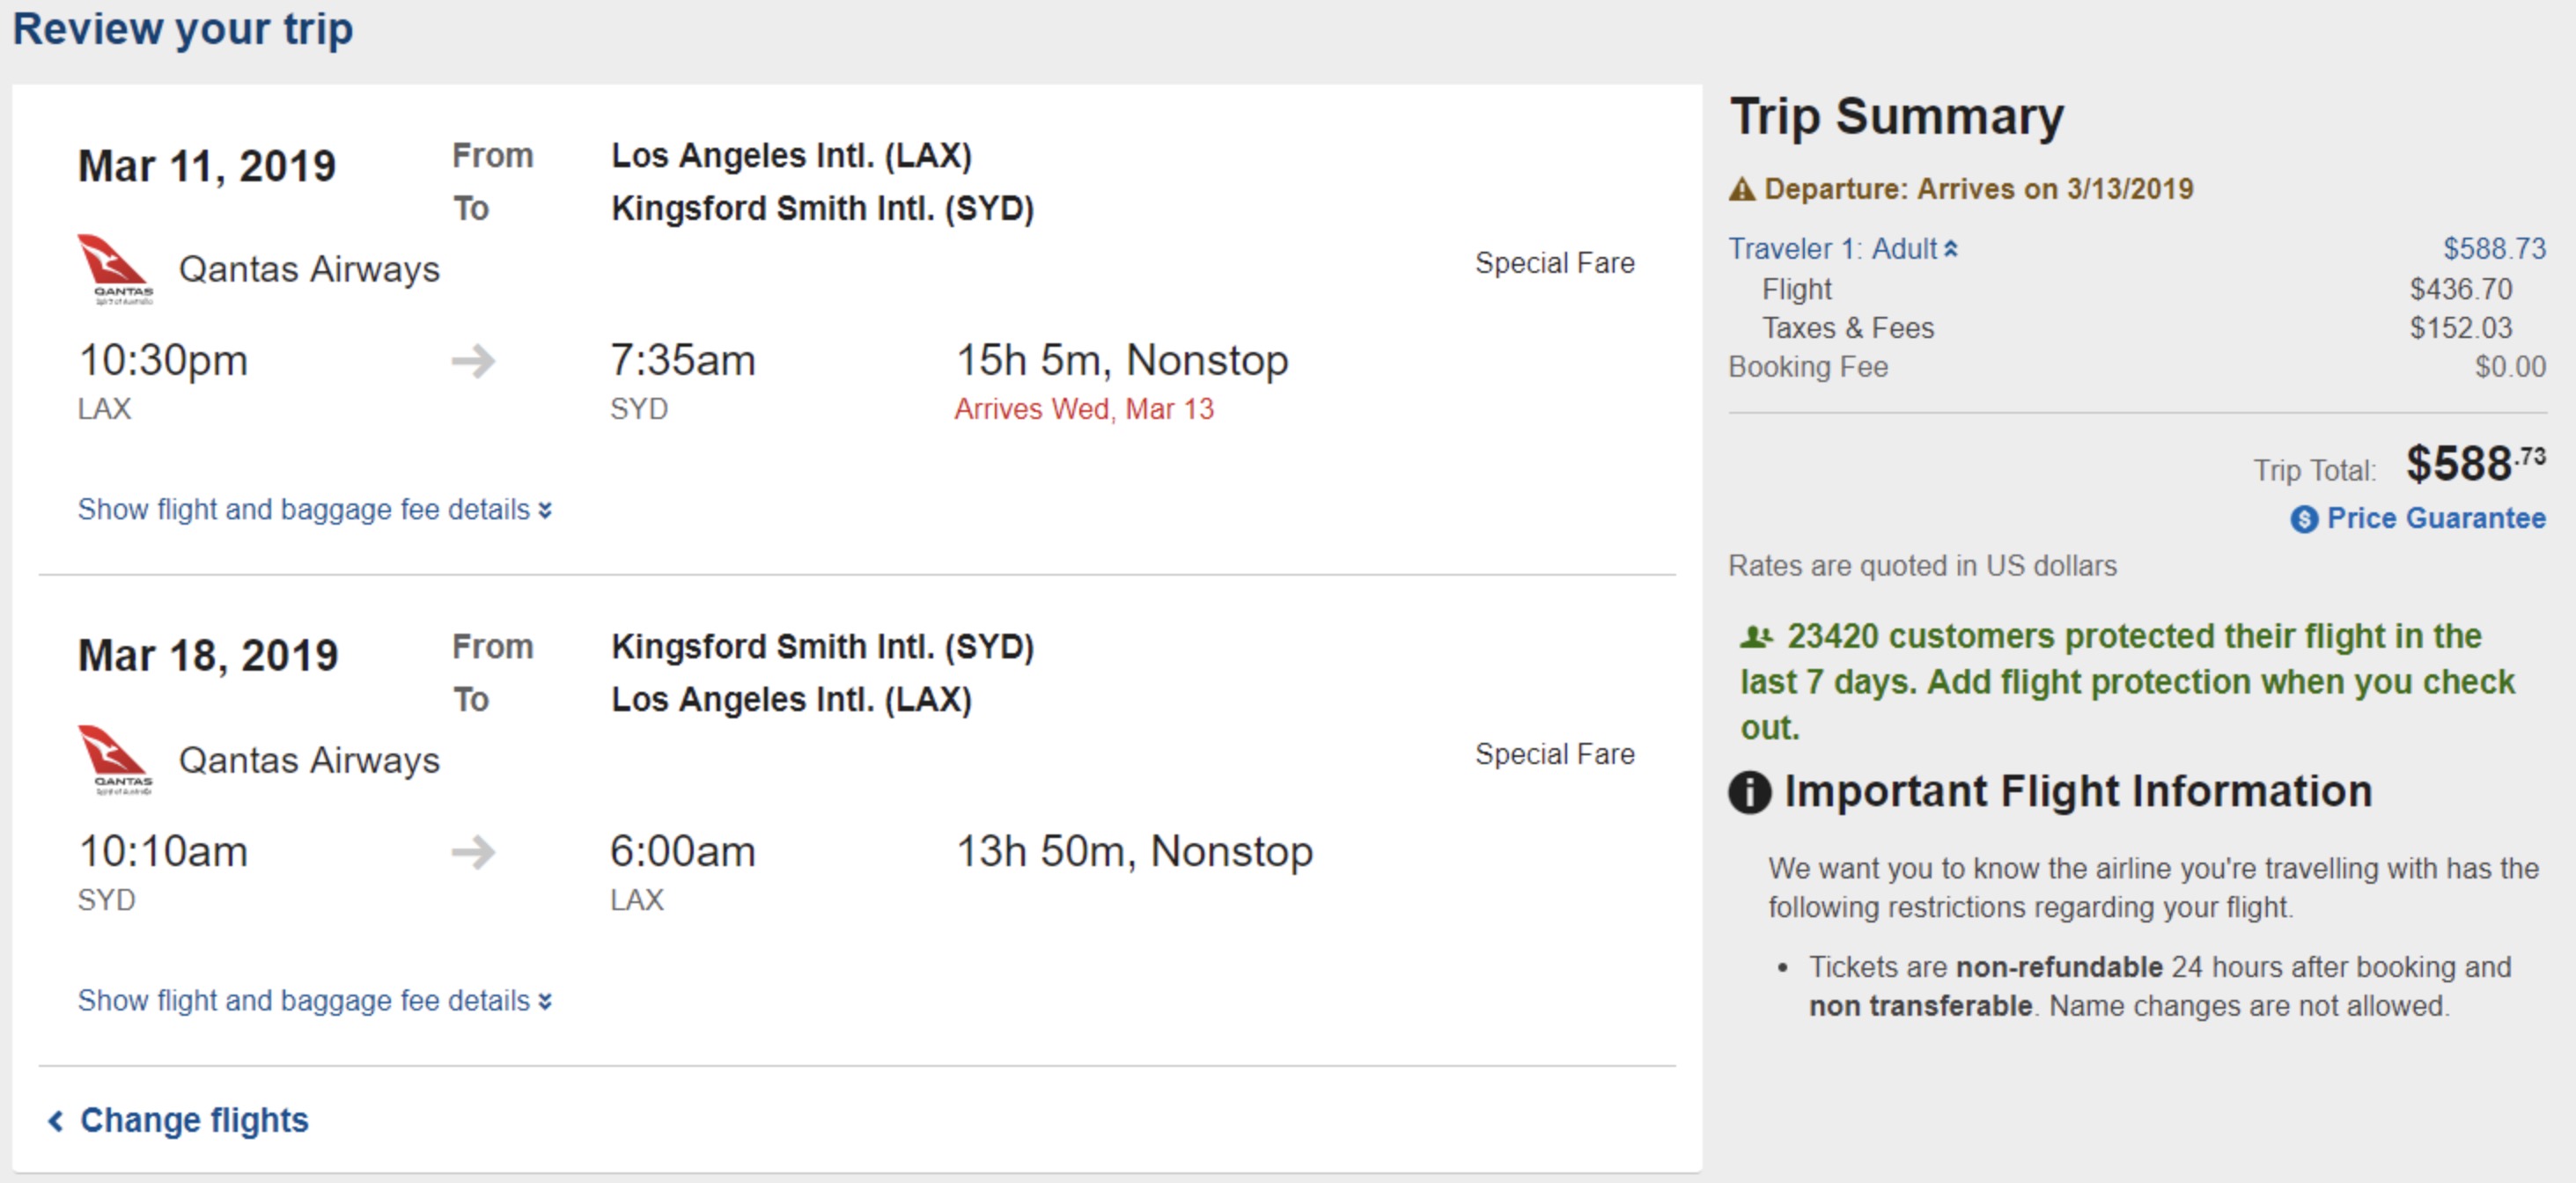
Task: Click the Trip Total amount $588.73
Action: click(x=2474, y=464)
